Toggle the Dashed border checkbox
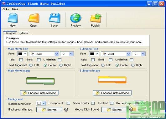 click(x=112, y=103)
